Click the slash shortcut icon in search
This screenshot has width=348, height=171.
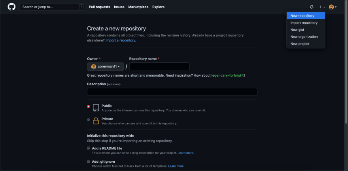pyautogui.click(x=81, y=7)
